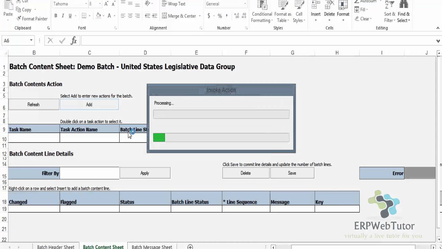Viewport: 442px width, 249px height.
Task: Click the Insert cells button
Action: (x=316, y=12)
